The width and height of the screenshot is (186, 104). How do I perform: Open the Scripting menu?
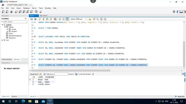click(48, 8)
